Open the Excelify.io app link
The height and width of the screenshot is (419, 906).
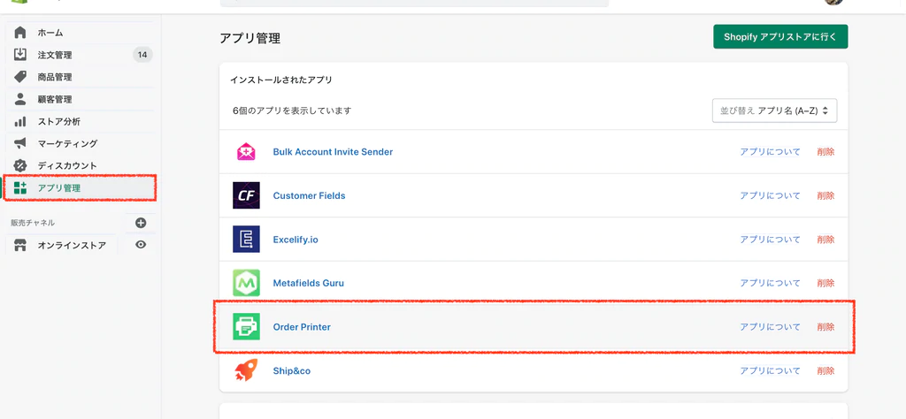296,240
